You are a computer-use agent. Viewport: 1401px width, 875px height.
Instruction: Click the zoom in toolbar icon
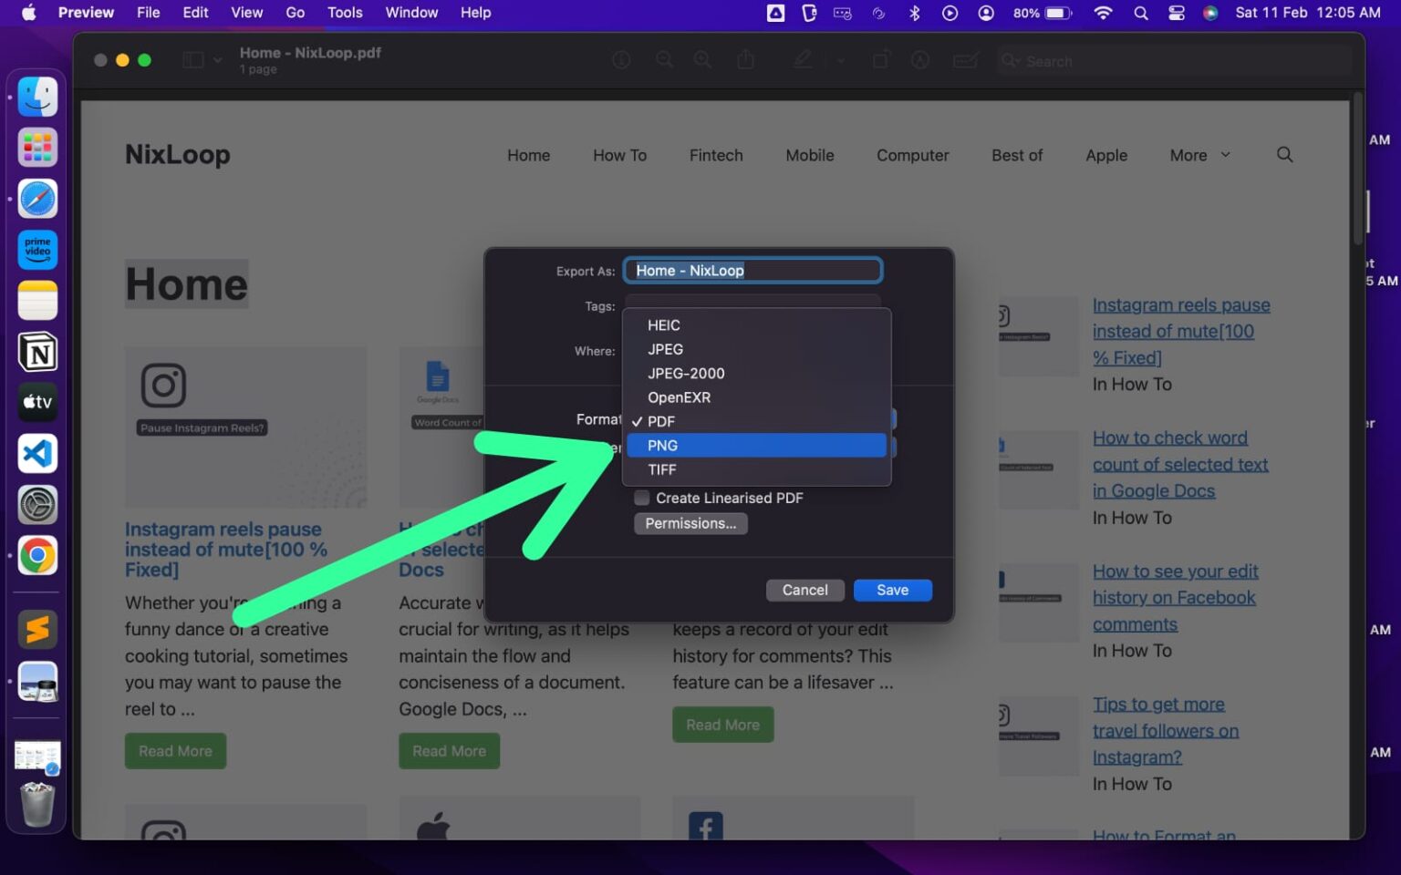pos(702,60)
